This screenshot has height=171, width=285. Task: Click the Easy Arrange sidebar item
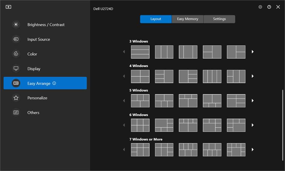tap(45, 83)
